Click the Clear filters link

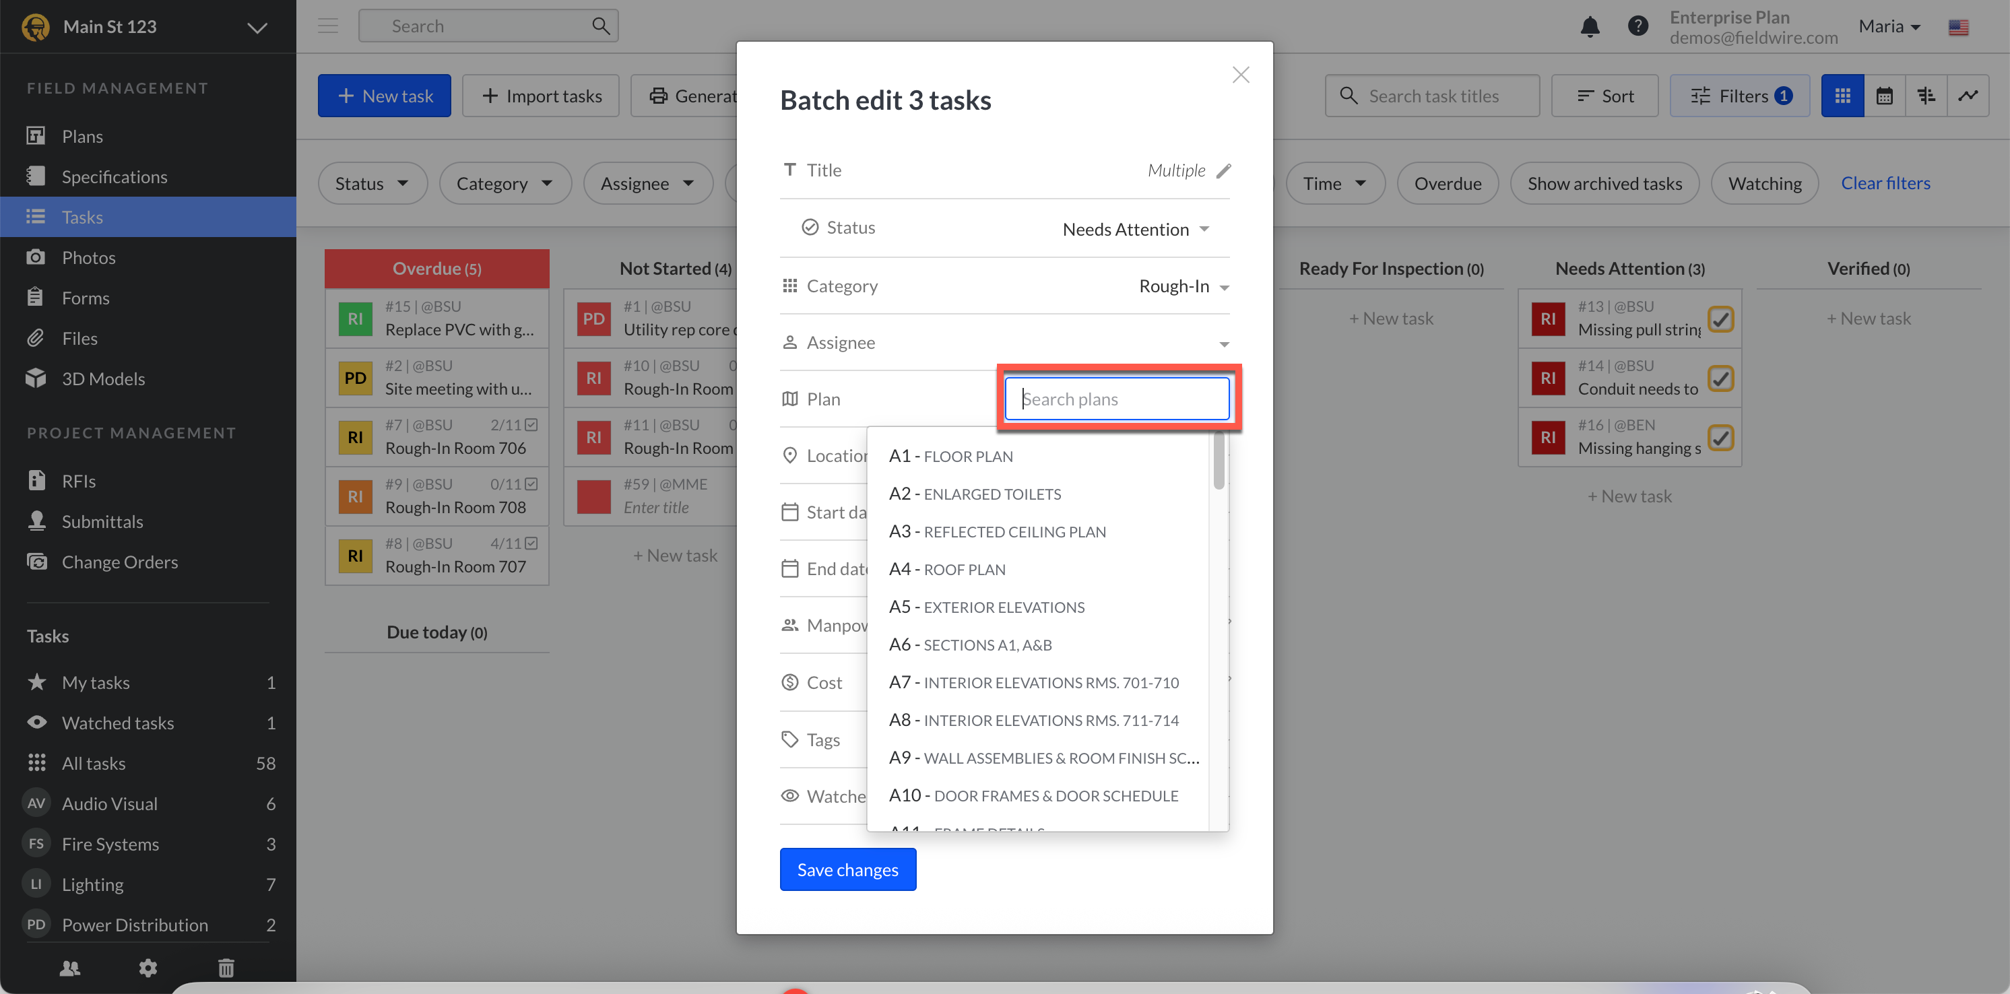tap(1885, 183)
